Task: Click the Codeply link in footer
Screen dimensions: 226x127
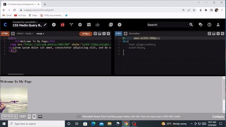Action: (218, 117)
